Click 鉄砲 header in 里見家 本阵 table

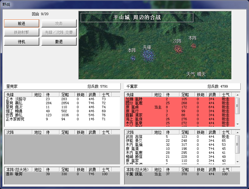point(80,170)
